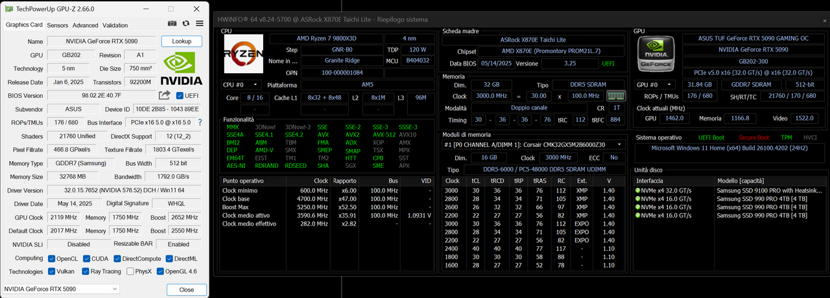Click the ASRock X870E Taichi Lite motherboard field
This screenshot has width=830, height=298.
533,40
